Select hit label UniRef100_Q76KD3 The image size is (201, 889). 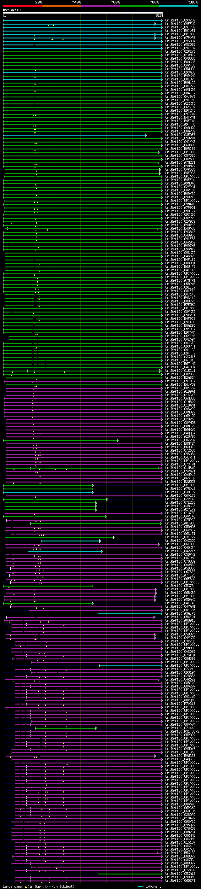180,828
